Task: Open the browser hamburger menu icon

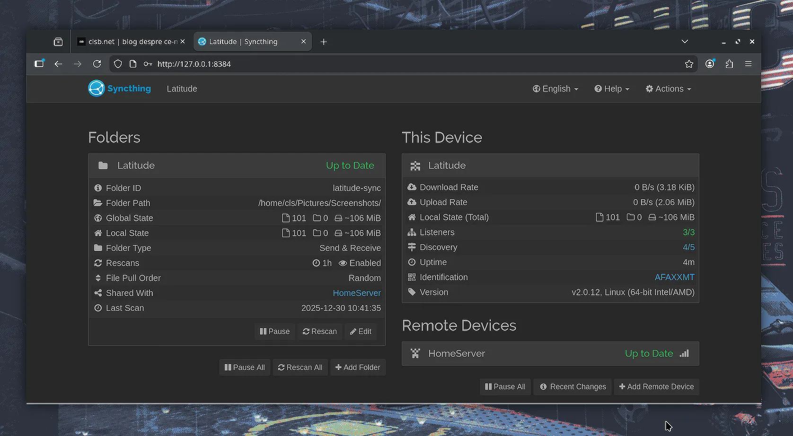Action: point(748,64)
